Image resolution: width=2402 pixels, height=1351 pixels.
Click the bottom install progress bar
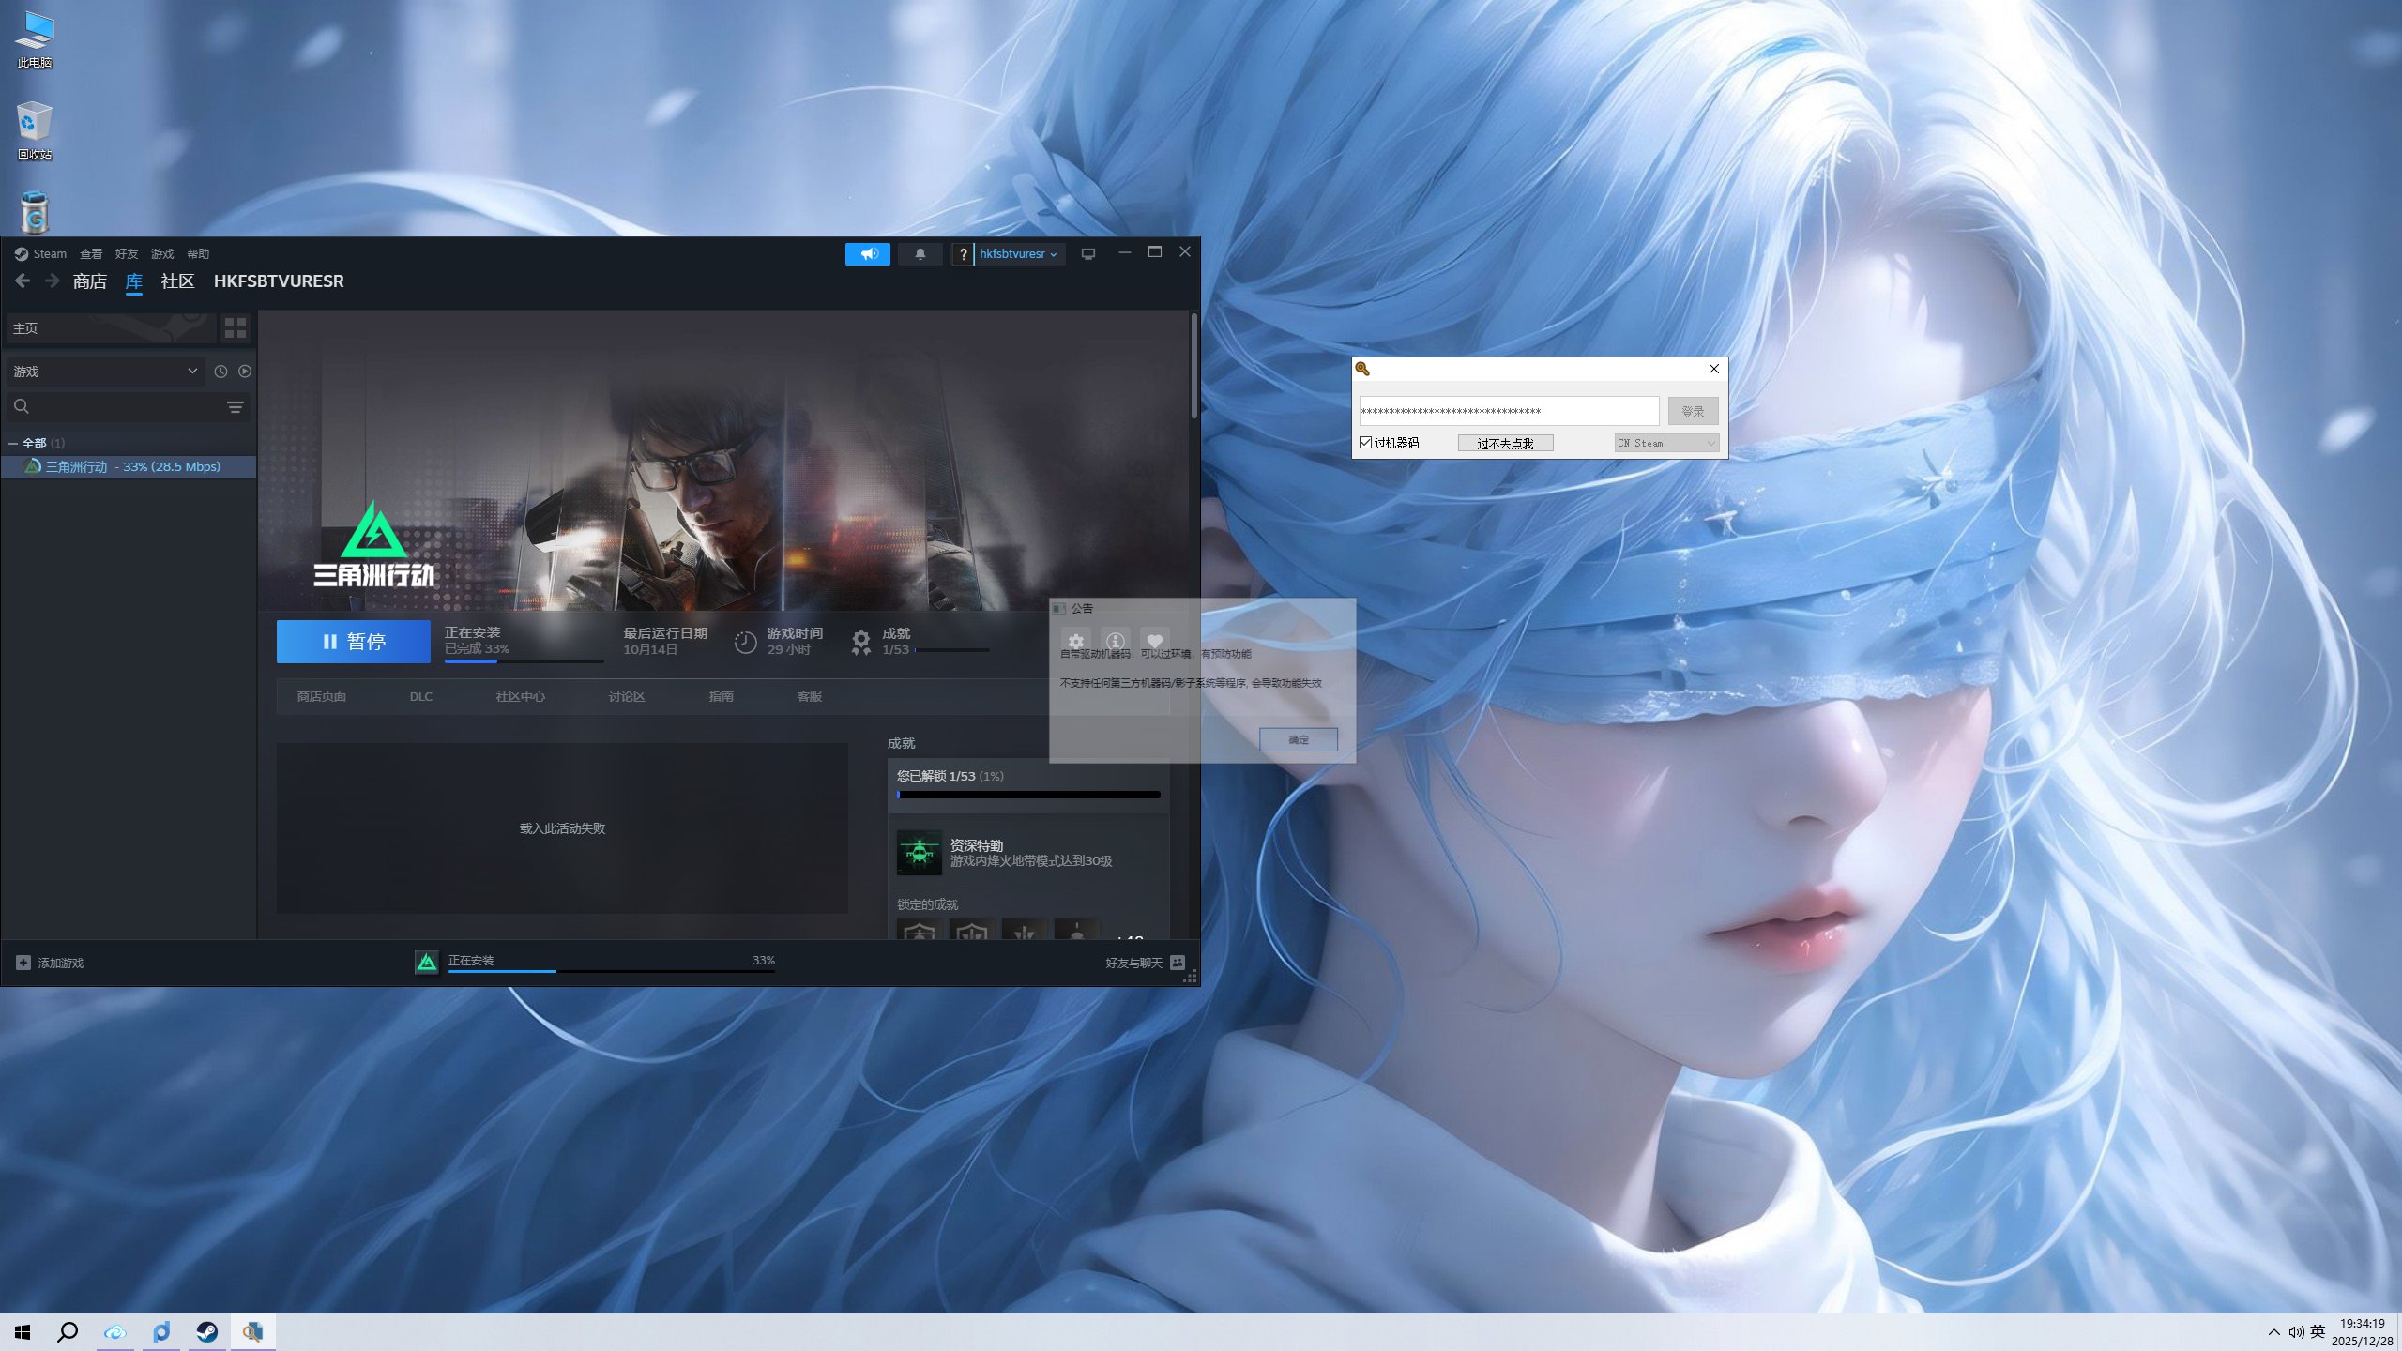pyautogui.click(x=611, y=970)
